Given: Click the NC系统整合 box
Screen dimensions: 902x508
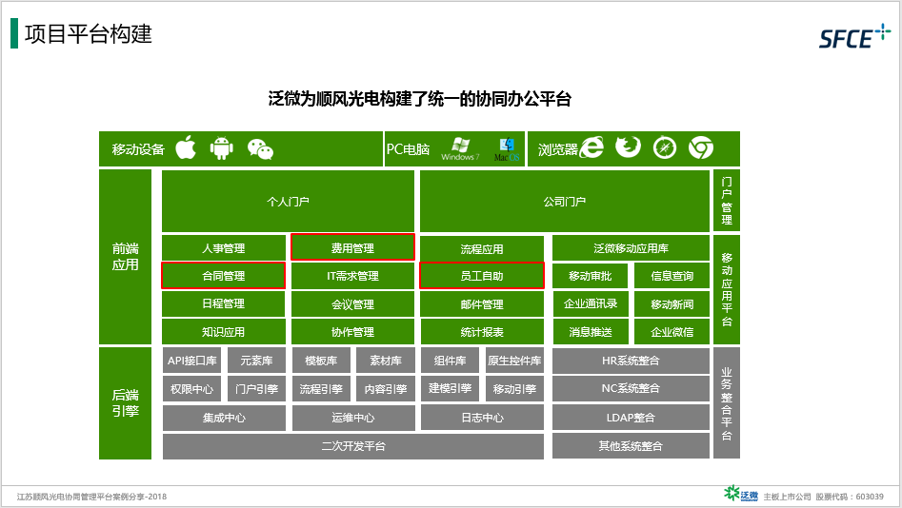Looking at the screenshot, I should [631, 388].
